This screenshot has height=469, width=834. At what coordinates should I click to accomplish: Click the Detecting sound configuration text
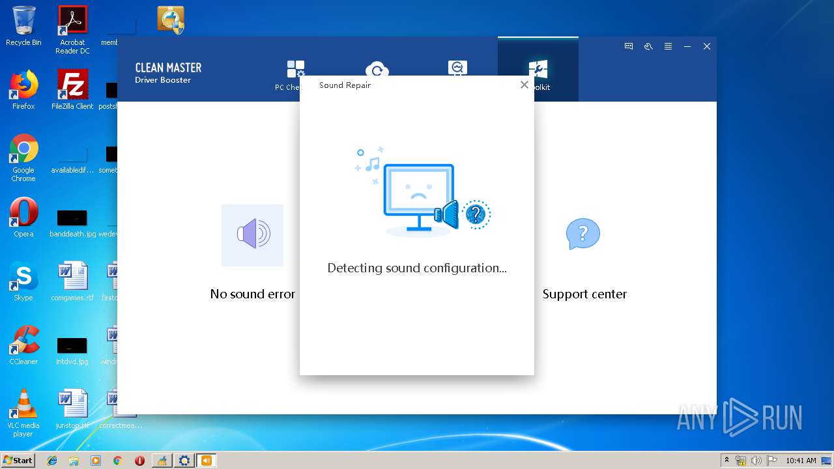[x=417, y=268]
